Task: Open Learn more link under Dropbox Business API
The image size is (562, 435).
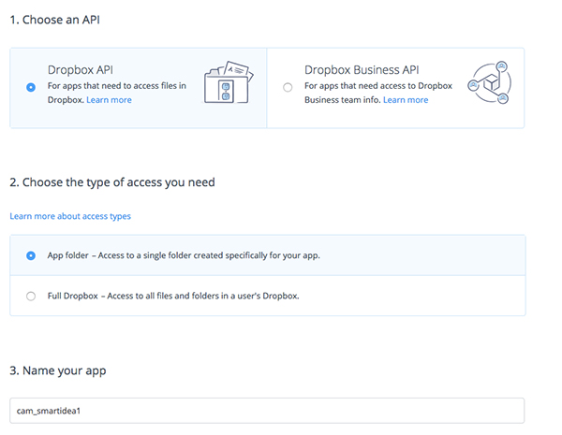Action: [x=406, y=100]
